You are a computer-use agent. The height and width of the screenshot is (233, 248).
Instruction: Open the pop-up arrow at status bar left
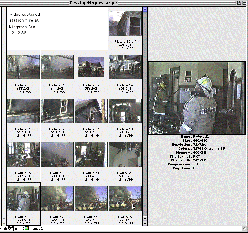1,228
